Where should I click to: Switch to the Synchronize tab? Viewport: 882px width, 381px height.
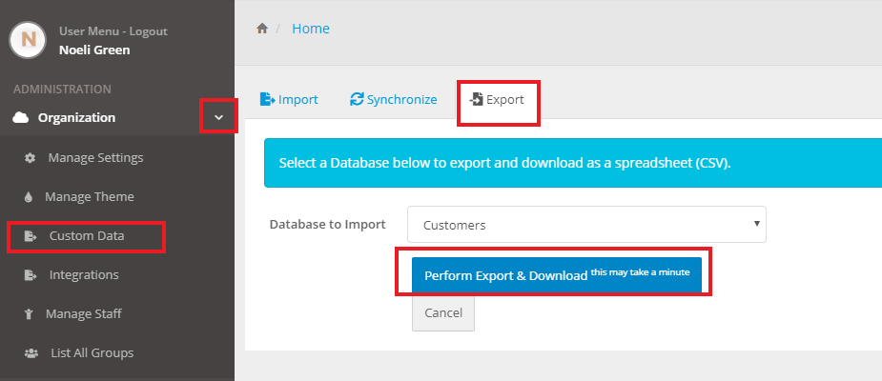coord(393,99)
